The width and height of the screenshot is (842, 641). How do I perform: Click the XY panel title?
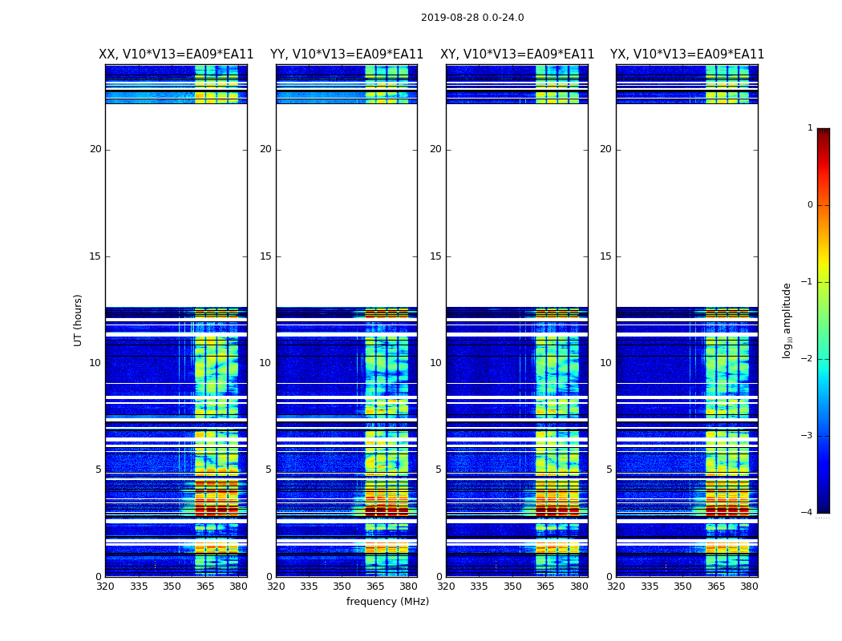click(x=517, y=54)
